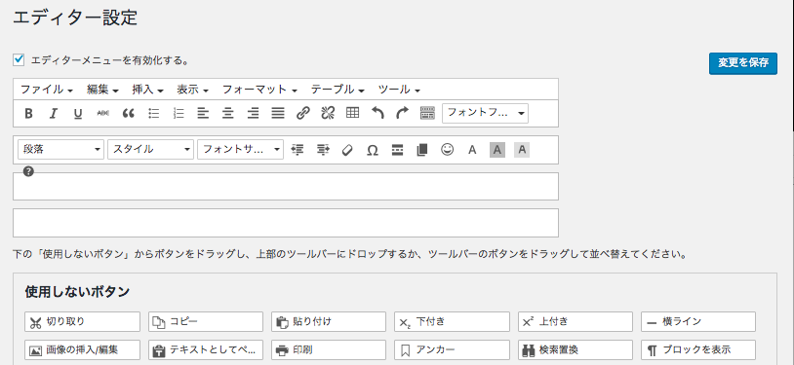The height and width of the screenshot is (365, 794).
Task: Click the A icon with dark gray background
Action: 497,150
